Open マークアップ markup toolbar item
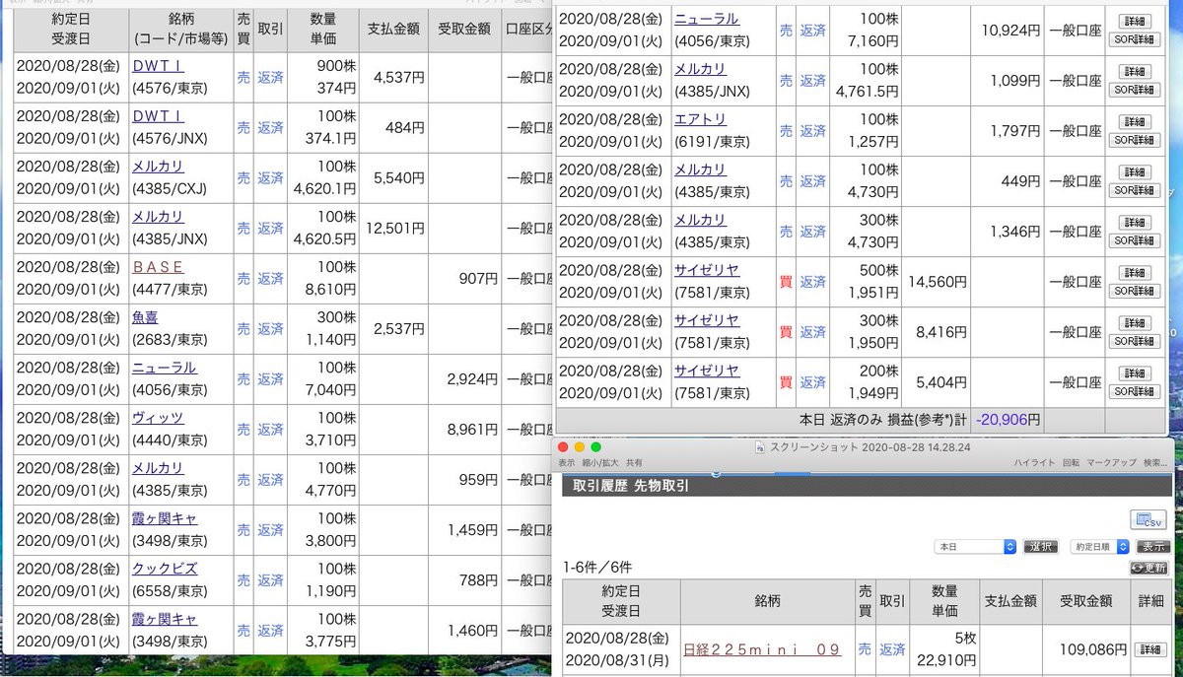Viewport: 1183px width, 677px height. (1112, 462)
